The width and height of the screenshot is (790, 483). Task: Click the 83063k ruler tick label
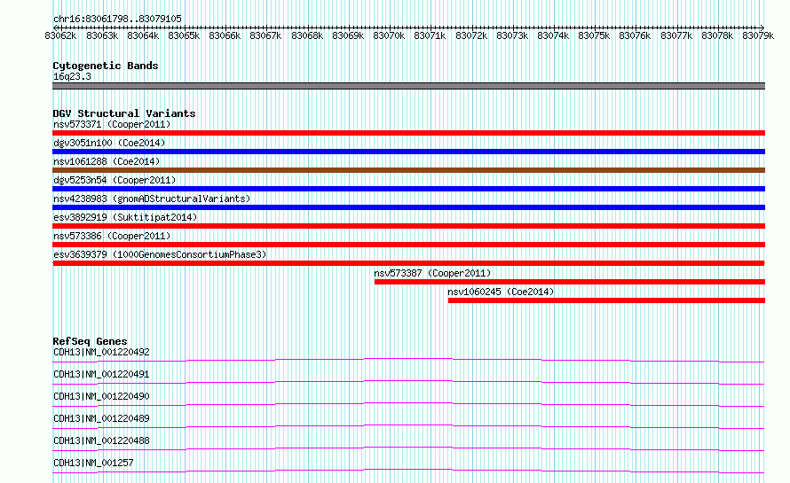[x=102, y=35]
